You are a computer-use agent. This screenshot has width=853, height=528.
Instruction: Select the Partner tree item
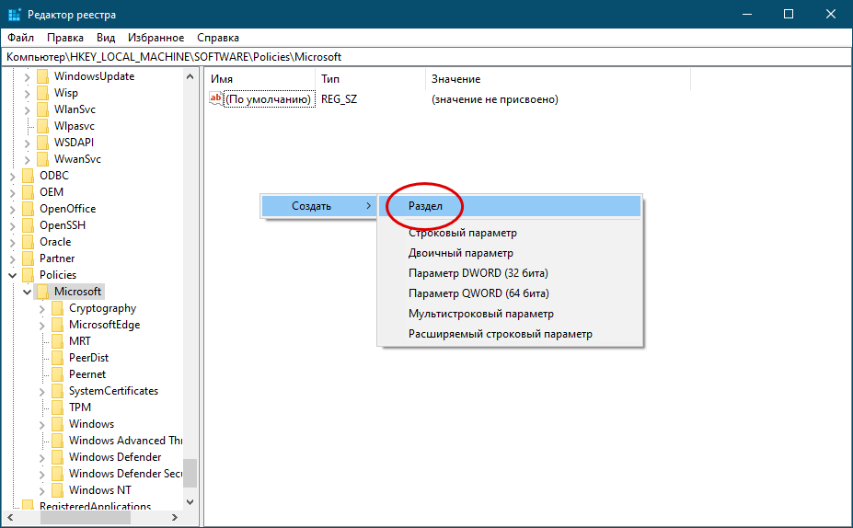(x=57, y=258)
